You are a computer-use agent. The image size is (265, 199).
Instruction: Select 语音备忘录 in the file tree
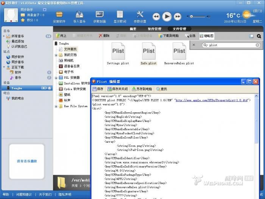(x=72, y=66)
